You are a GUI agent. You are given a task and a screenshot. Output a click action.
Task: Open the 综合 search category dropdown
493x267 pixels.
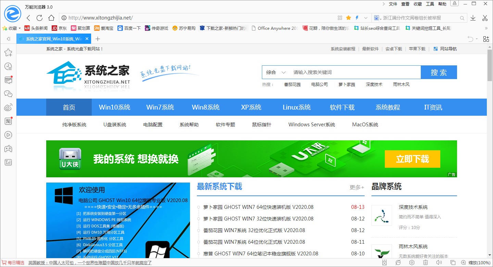click(275, 72)
